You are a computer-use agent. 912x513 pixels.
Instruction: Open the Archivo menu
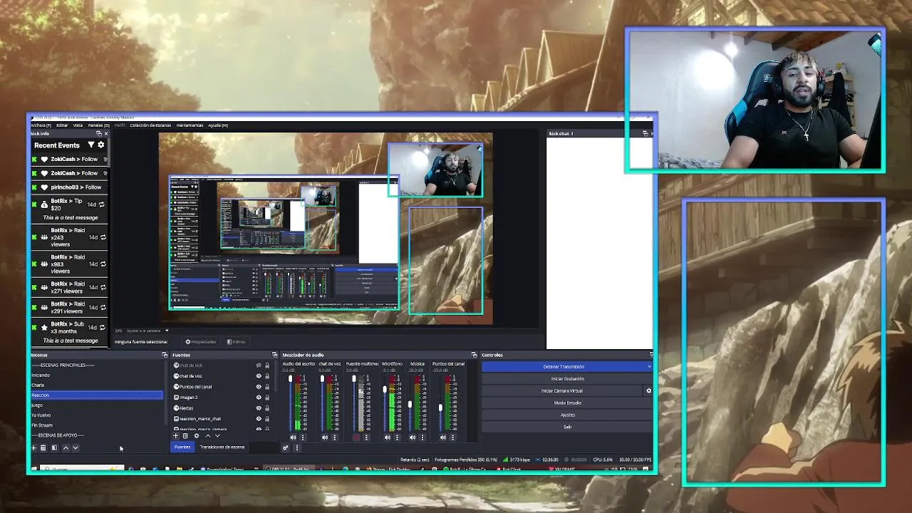pyautogui.click(x=41, y=125)
